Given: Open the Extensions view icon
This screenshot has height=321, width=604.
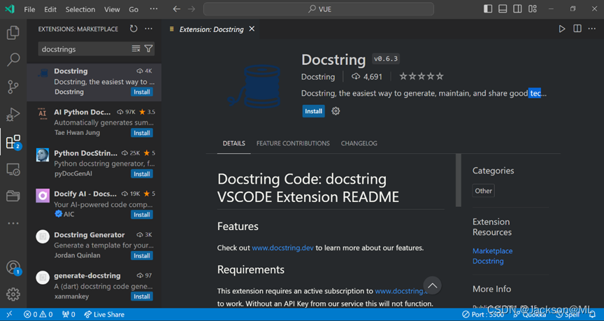Looking at the screenshot, I should click(13, 142).
